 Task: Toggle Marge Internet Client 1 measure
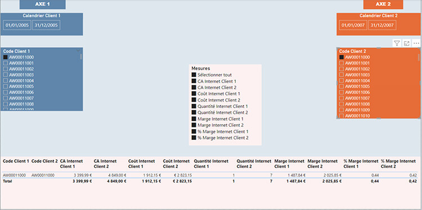pos(194,118)
